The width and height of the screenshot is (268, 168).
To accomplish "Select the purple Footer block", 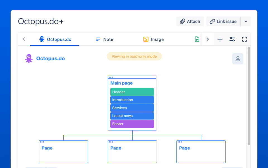I will click(x=132, y=124).
